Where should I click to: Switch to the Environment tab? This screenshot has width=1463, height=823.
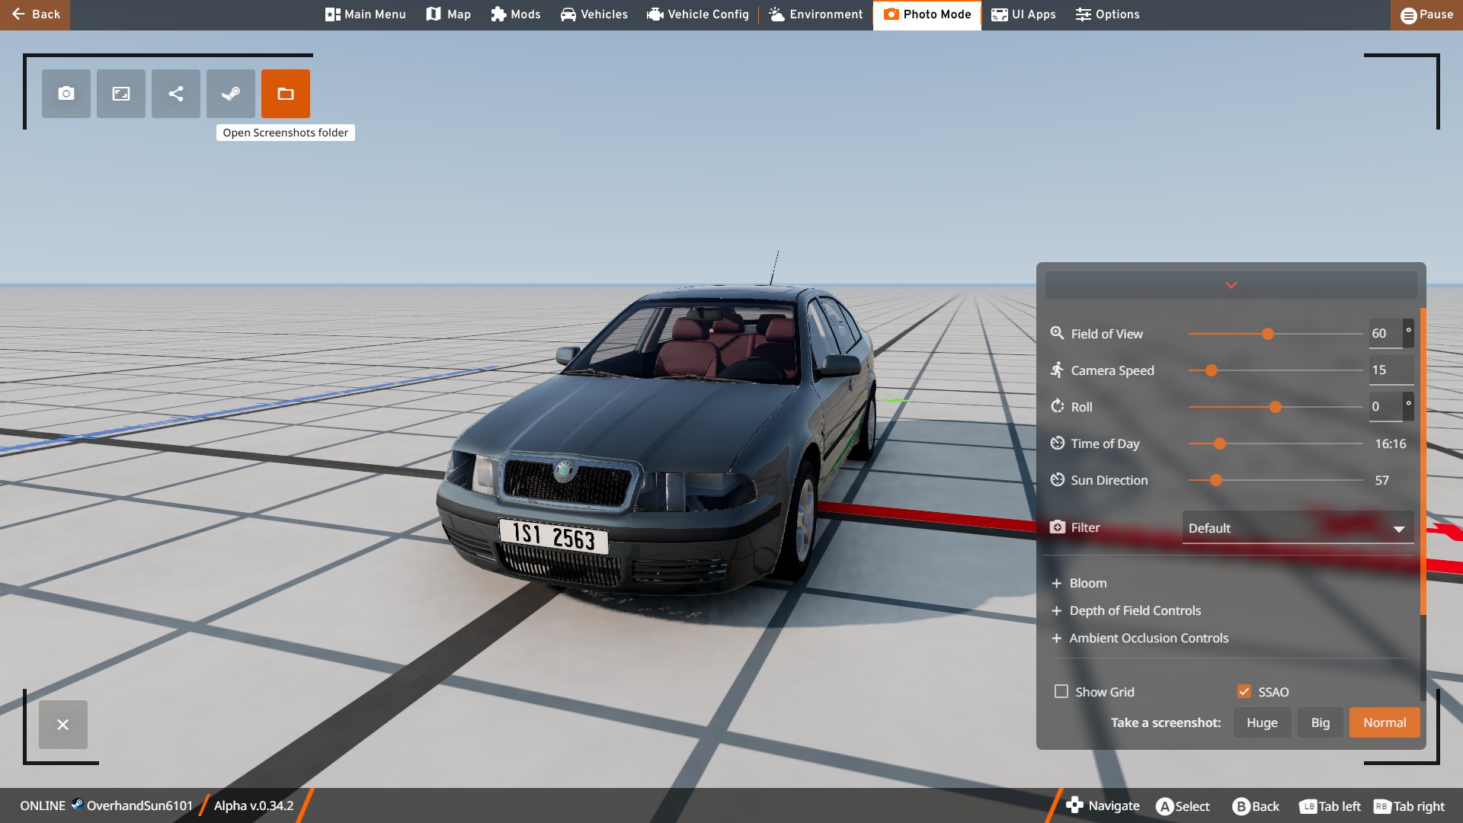pyautogui.click(x=816, y=14)
